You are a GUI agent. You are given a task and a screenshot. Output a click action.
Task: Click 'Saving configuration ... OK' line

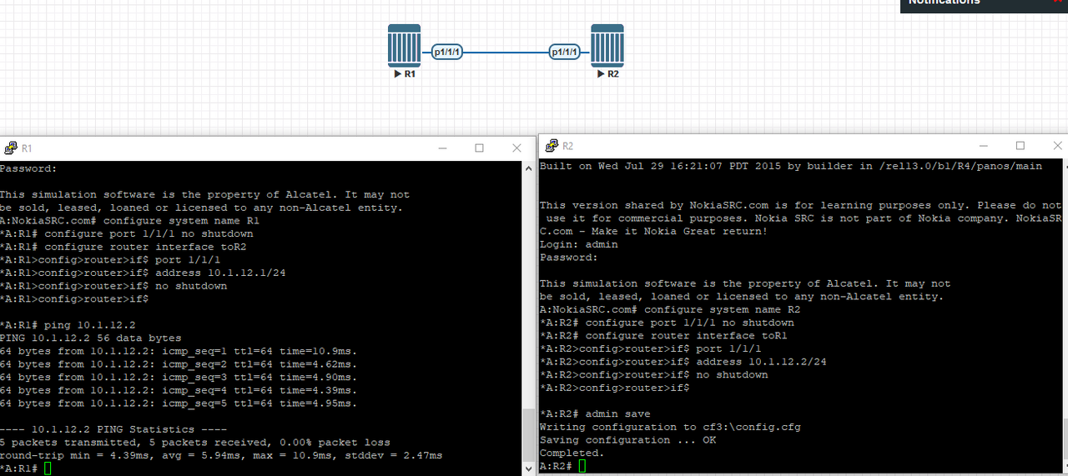(627, 439)
